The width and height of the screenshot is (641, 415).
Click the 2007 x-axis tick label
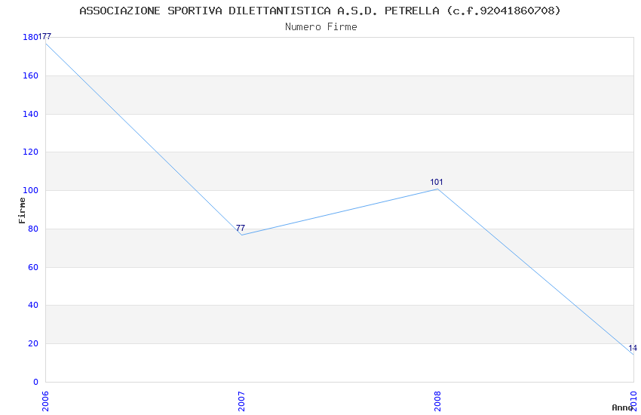click(x=241, y=401)
